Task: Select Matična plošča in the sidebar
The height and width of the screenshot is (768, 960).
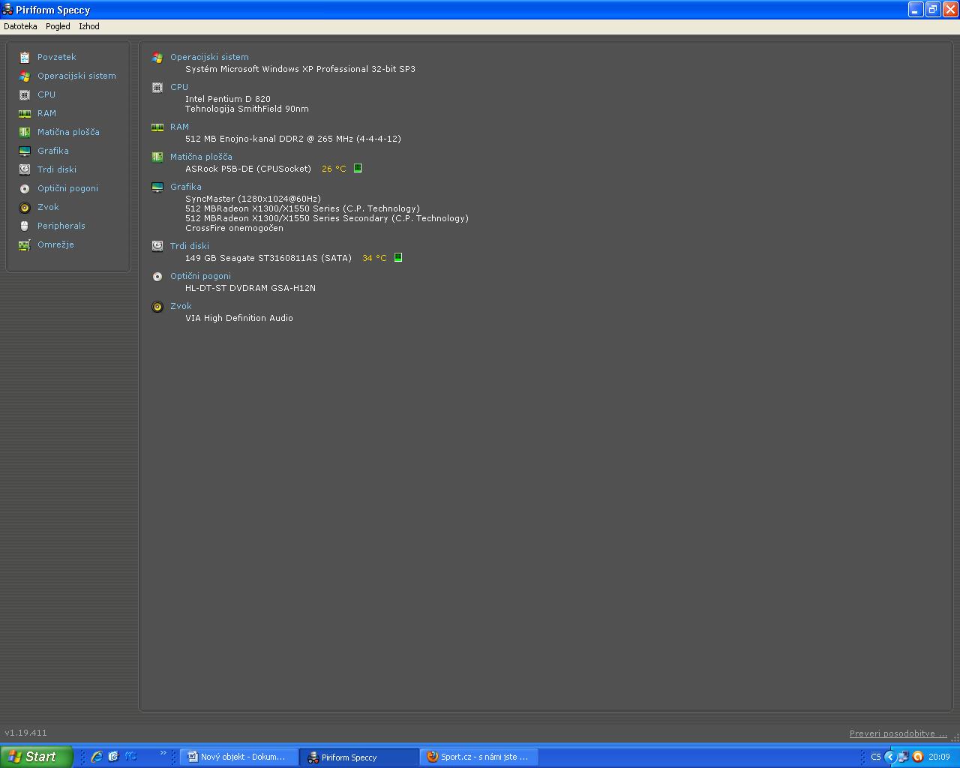Action: (68, 132)
